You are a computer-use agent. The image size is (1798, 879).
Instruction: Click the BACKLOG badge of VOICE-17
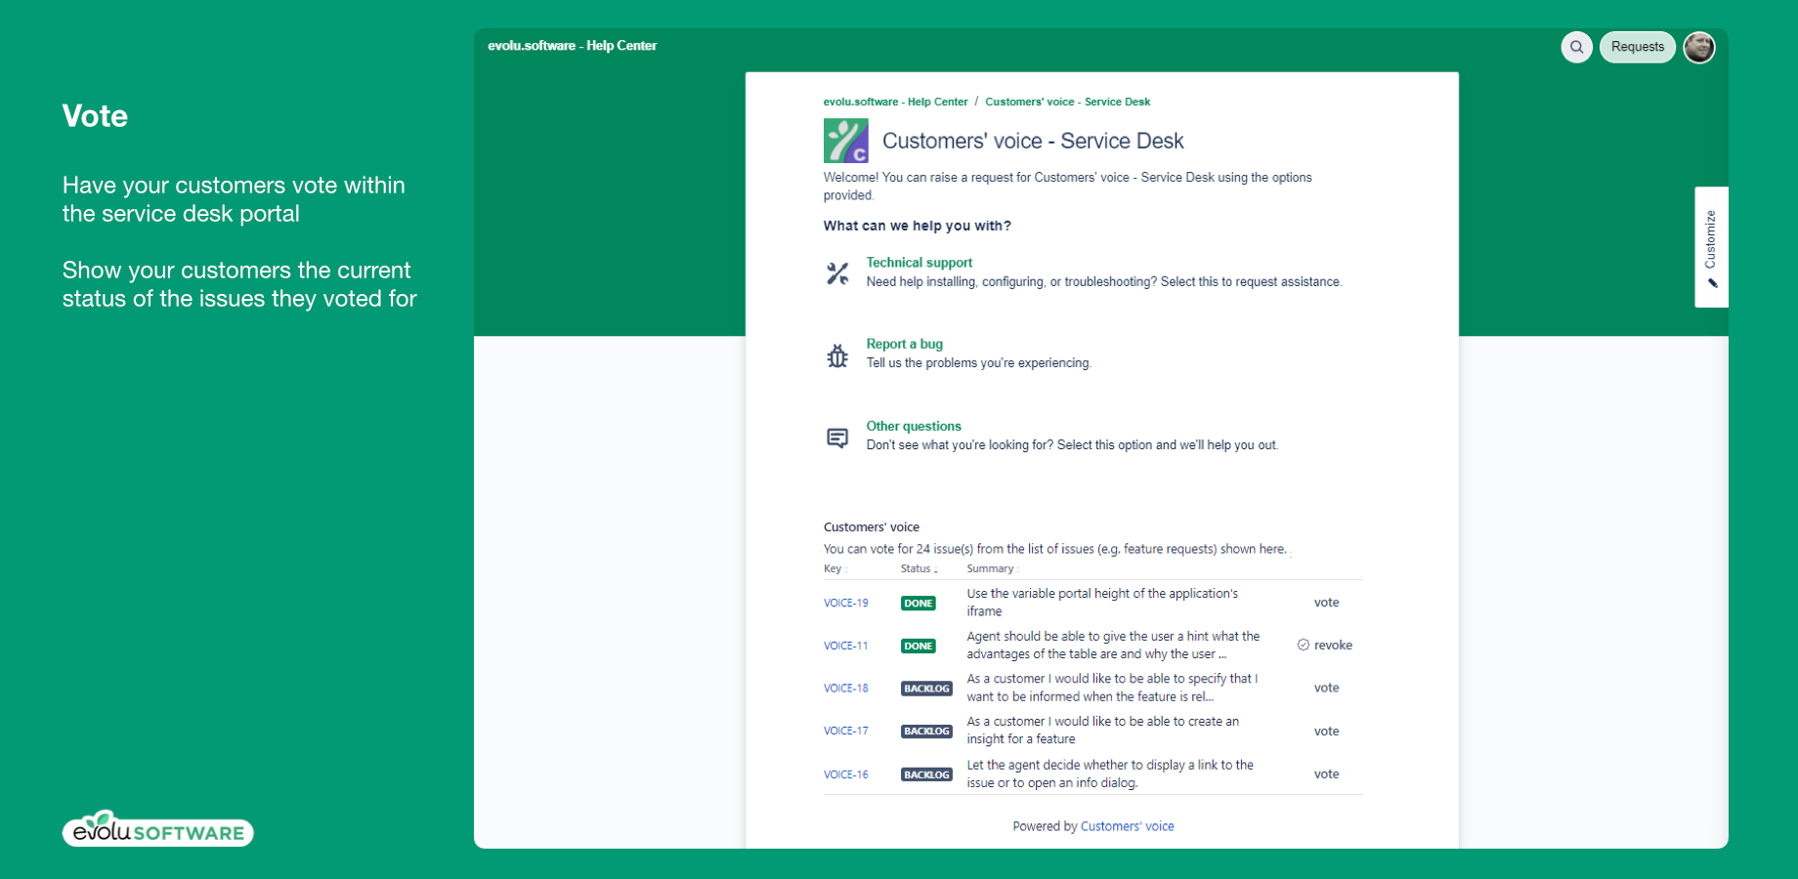tap(926, 732)
